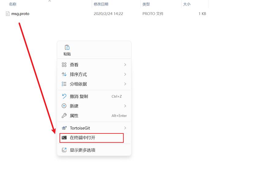The image size is (254, 179).
Task: Click the terminal icon beside 在终端中打开
Action: pyautogui.click(x=64, y=138)
